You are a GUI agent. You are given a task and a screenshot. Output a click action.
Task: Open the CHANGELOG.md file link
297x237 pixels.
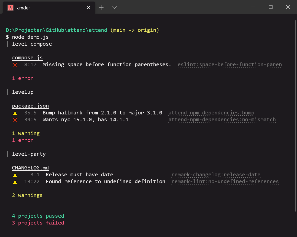click(30, 168)
